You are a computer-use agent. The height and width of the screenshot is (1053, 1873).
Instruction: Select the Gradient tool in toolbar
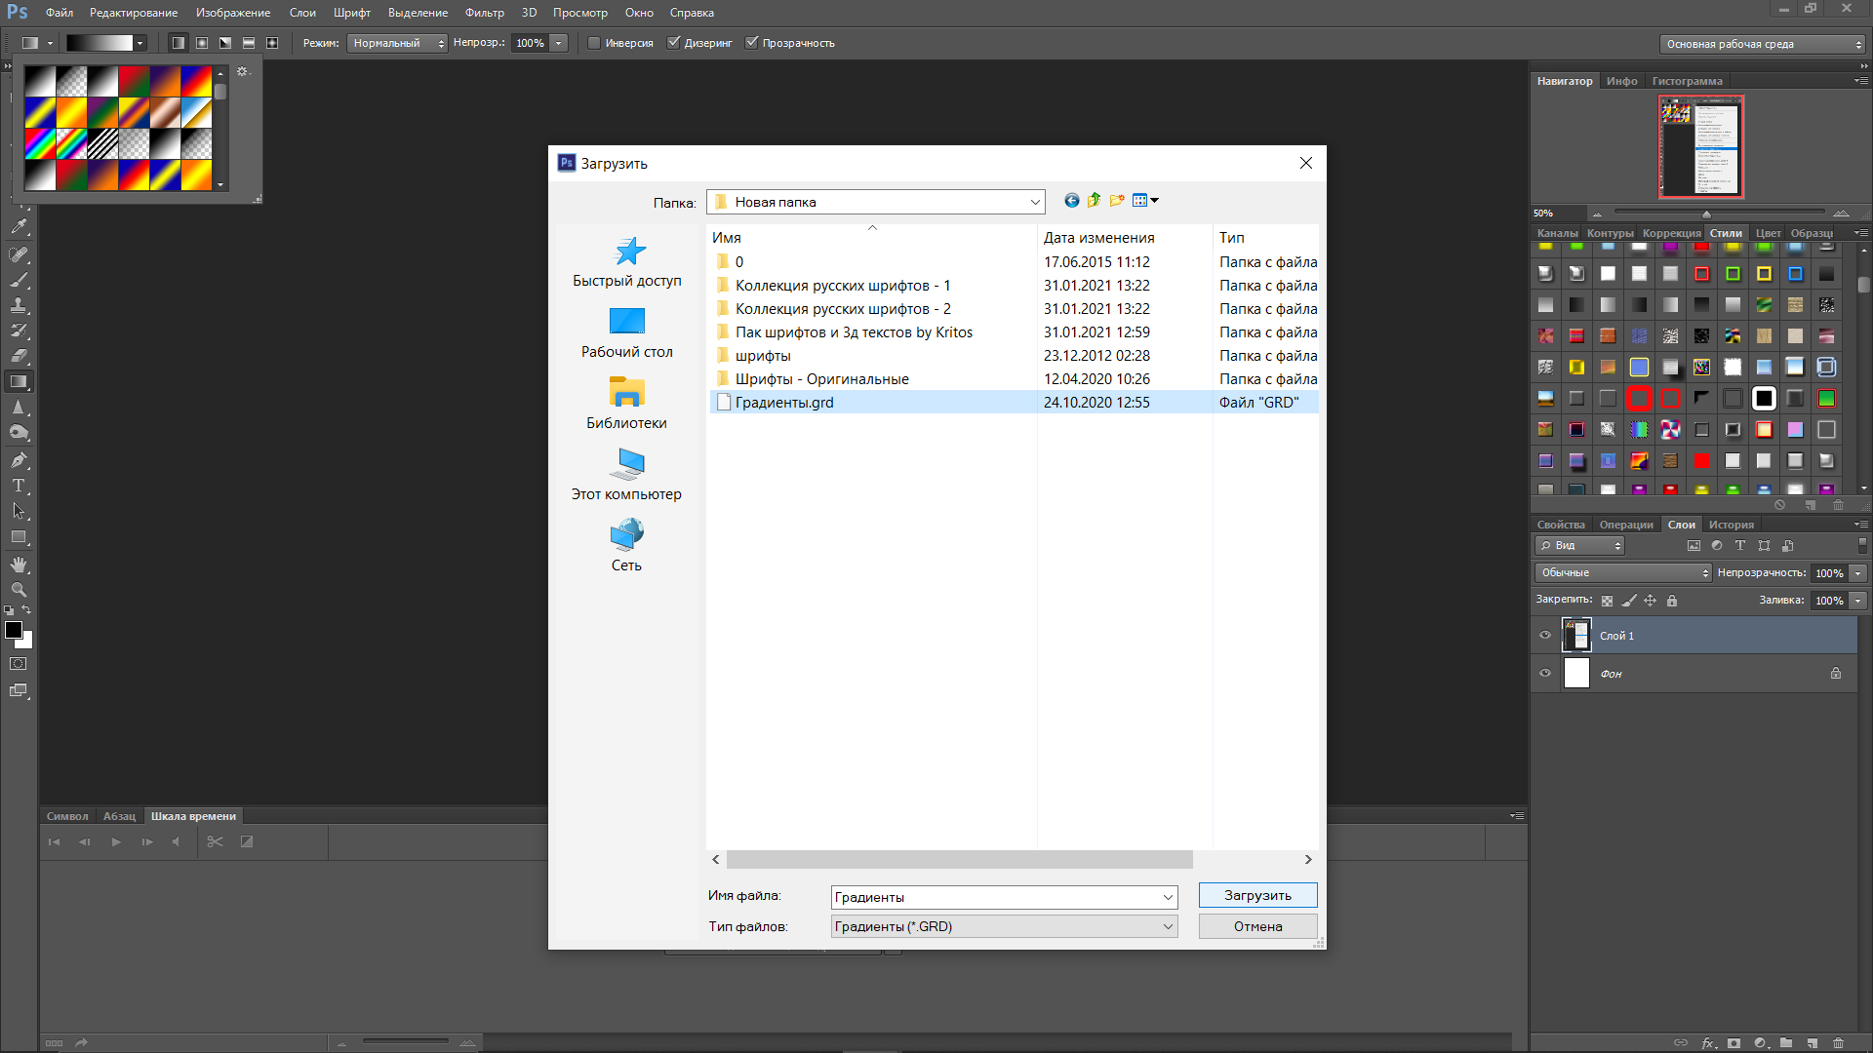point(19,381)
